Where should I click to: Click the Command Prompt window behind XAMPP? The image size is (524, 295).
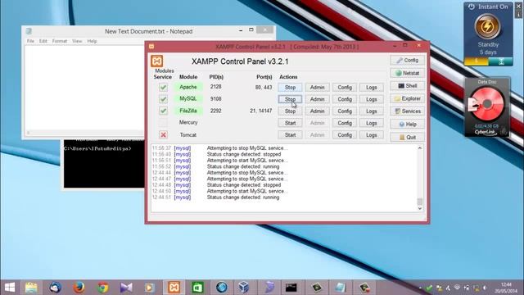[104, 164]
